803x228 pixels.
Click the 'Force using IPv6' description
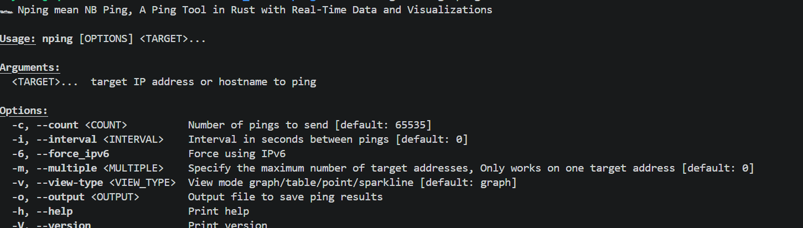pos(237,154)
